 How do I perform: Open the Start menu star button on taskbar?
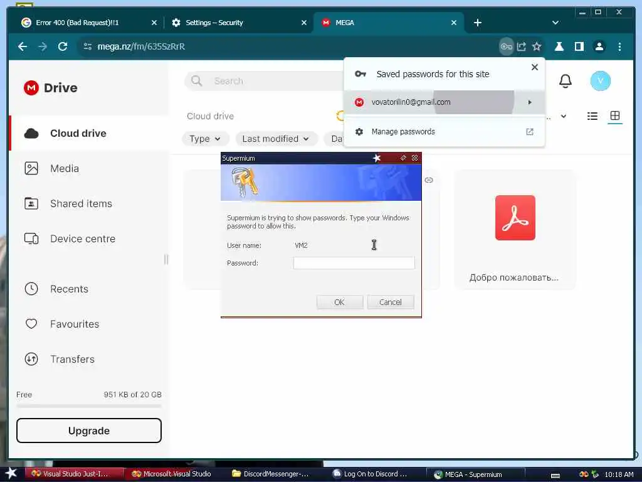11,474
